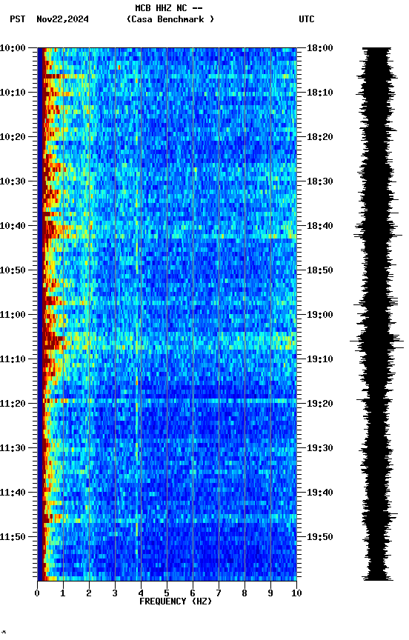Click the PST time label 11:50

click(13, 538)
